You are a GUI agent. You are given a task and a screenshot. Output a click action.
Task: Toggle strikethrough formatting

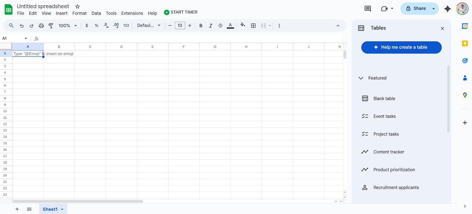pyautogui.click(x=220, y=26)
